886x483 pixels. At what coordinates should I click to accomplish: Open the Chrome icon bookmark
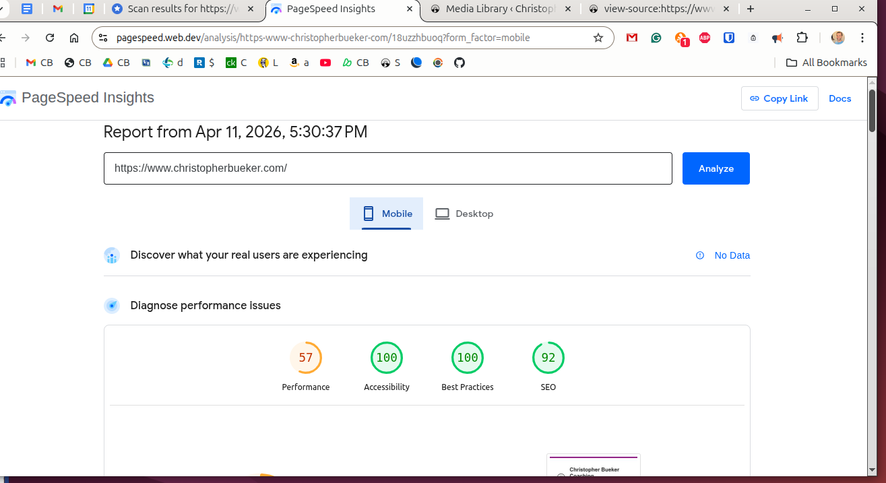tap(438, 63)
